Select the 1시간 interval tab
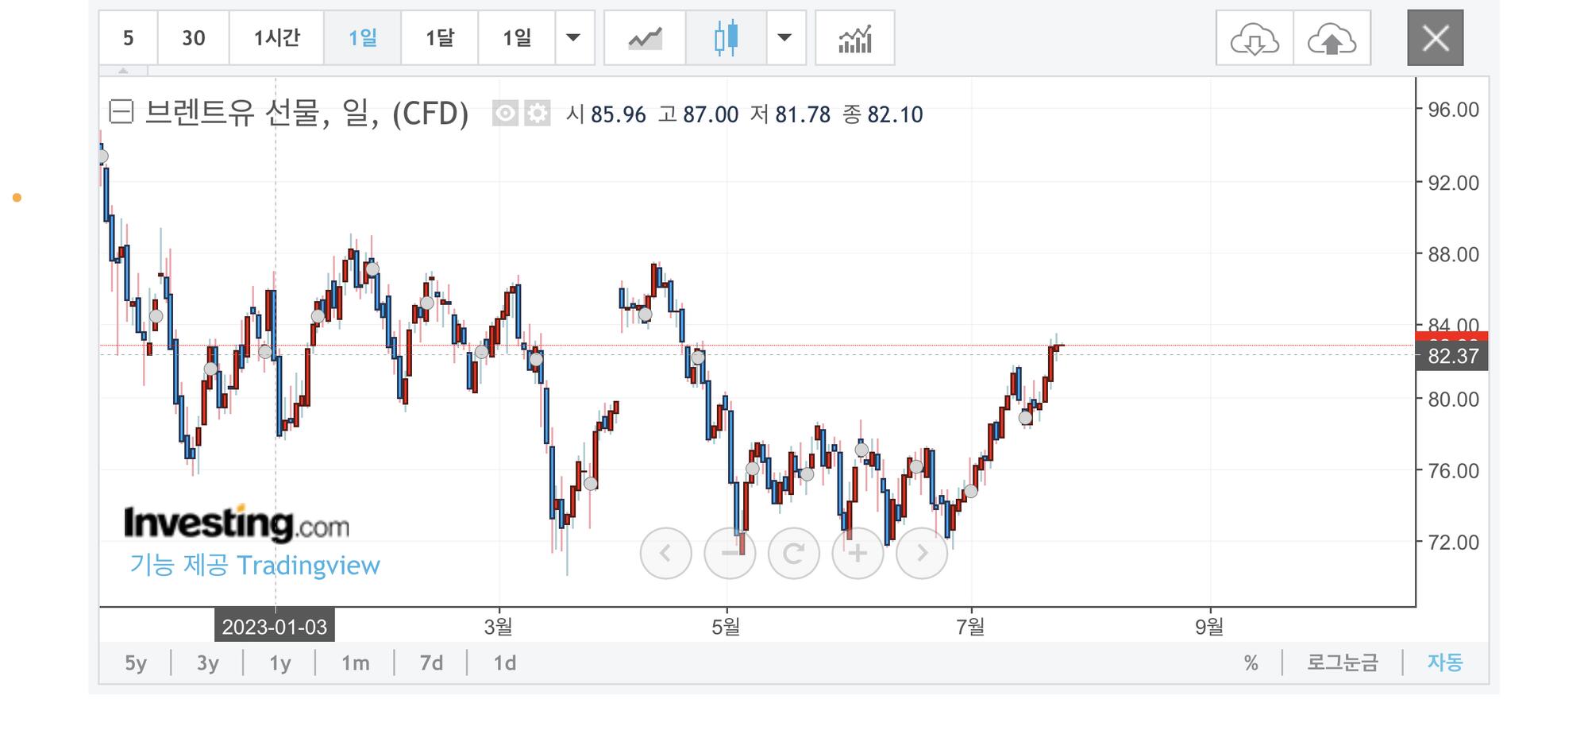Image resolution: width=1588 pixels, height=734 pixels. [276, 38]
